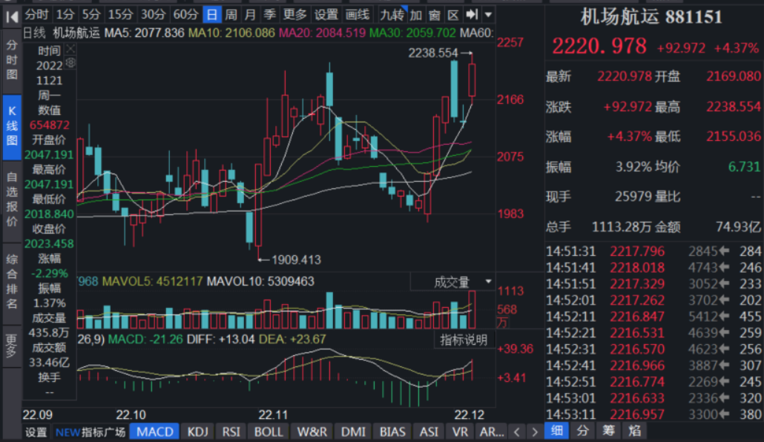Switch to the 日 daily period
Screen dimensions: 764x442
(x=212, y=15)
